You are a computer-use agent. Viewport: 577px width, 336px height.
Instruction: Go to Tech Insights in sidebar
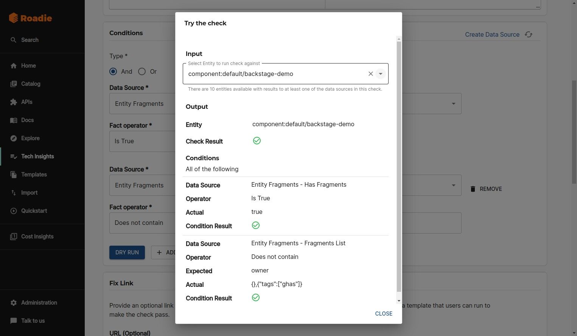point(37,156)
